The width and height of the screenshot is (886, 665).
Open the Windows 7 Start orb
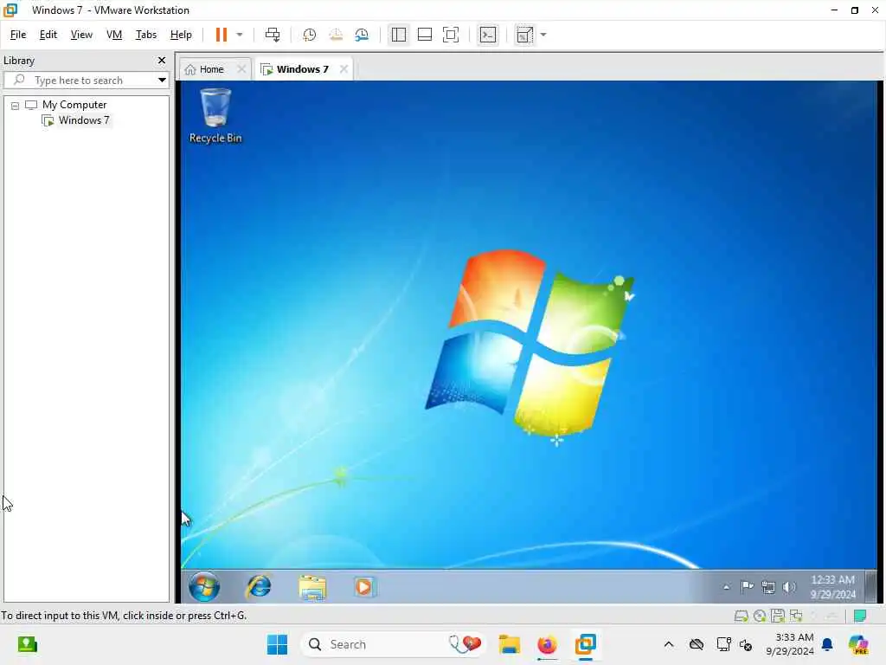pyautogui.click(x=204, y=586)
